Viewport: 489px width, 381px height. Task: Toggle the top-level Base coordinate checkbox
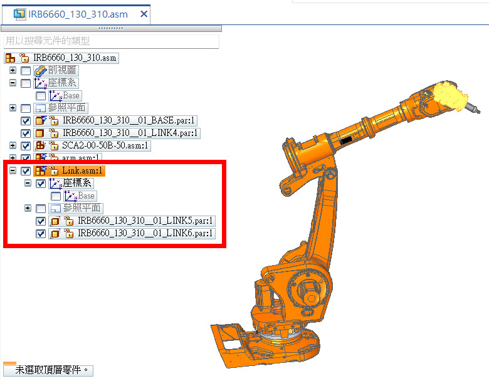point(41,96)
